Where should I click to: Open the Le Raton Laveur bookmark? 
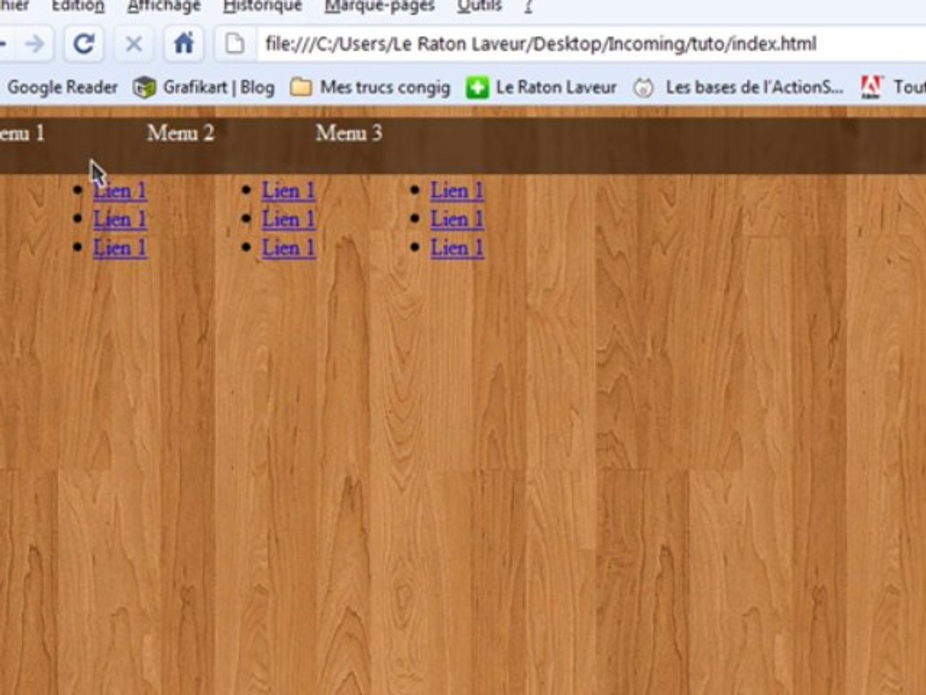pyautogui.click(x=556, y=87)
